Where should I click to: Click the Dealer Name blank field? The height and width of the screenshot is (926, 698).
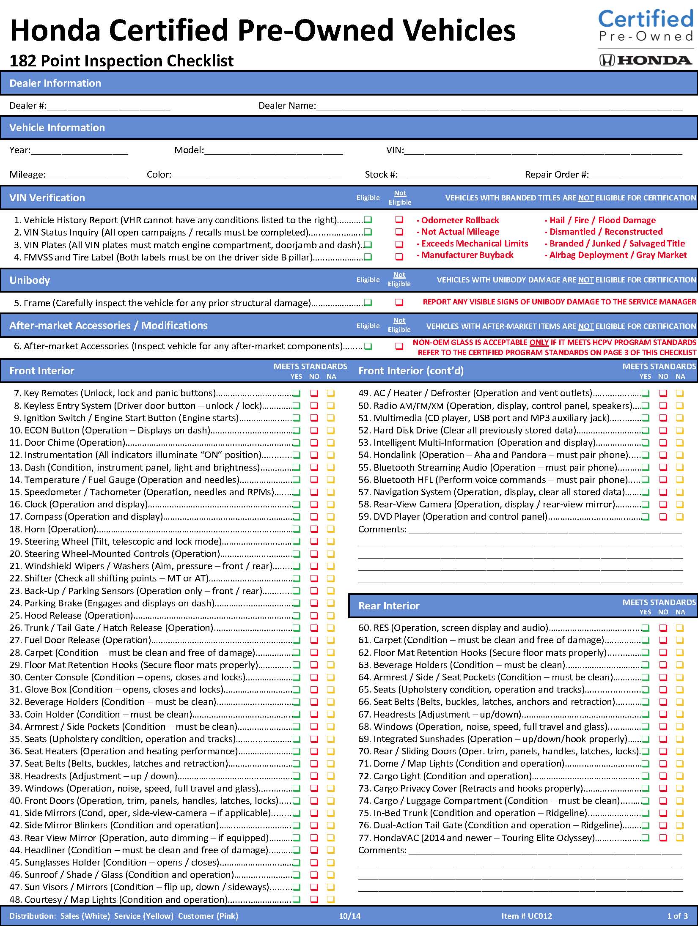[500, 106]
